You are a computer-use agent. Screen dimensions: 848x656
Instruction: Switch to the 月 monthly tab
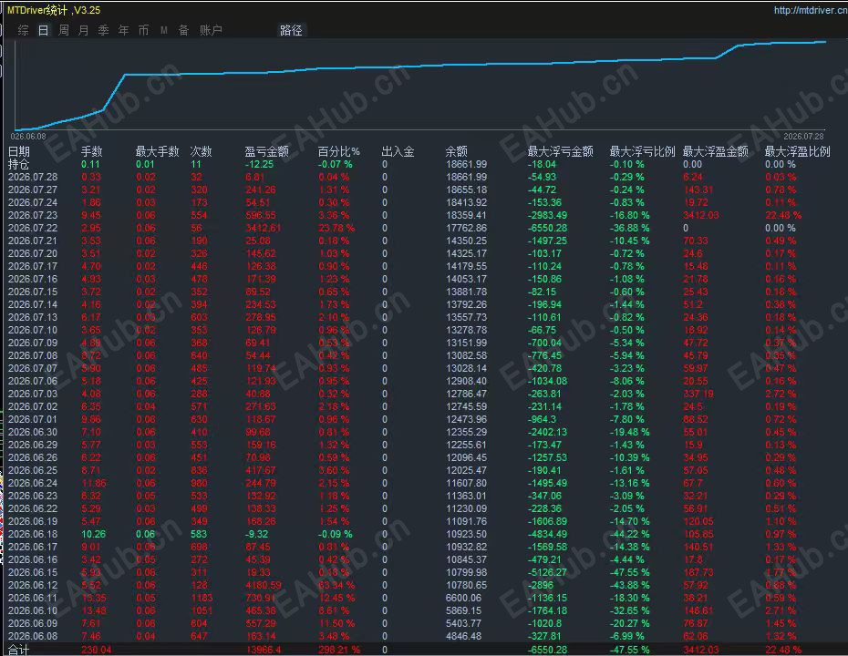tap(83, 30)
